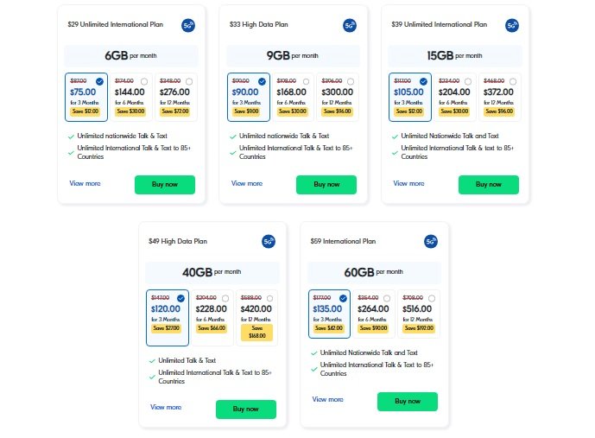This screenshot has height=438, width=595.
Task: Buy now the 40GB per month plan
Action: tap(246, 409)
